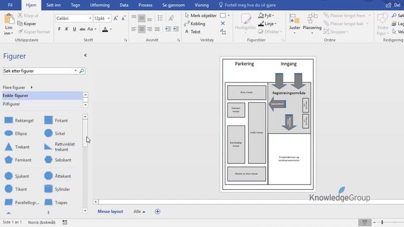Select the Tekst text tool
Image resolution: width=404 pixels, height=227 pixels.
click(x=193, y=32)
